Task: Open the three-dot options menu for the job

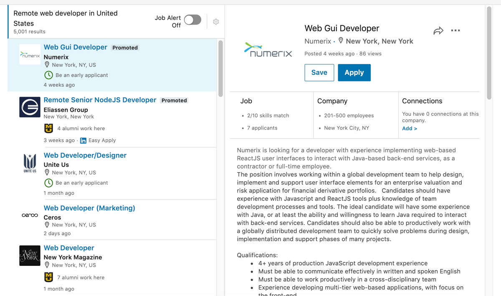Action: point(455,30)
